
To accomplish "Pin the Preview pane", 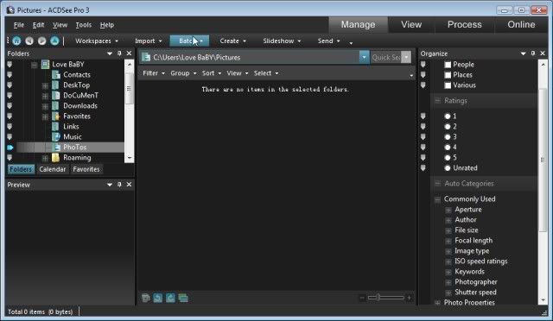I will tap(119, 185).
